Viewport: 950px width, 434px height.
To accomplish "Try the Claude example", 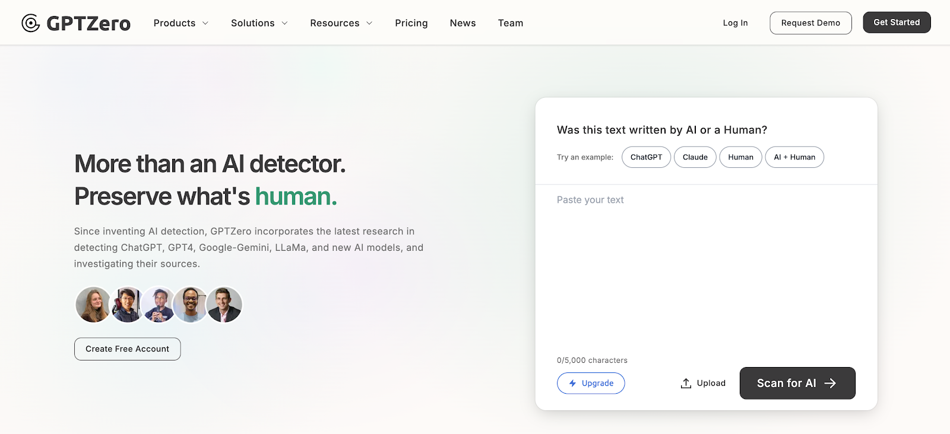I will tap(695, 157).
